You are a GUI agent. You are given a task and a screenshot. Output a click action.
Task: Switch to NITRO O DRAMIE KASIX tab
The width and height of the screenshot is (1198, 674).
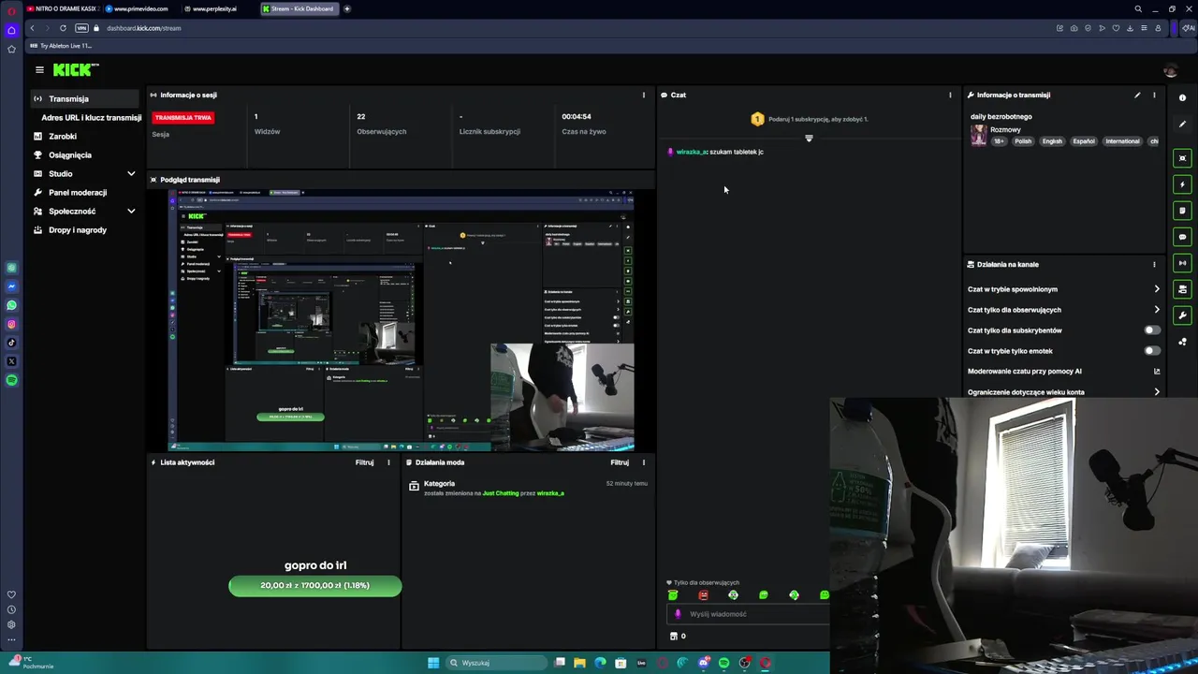(x=62, y=8)
